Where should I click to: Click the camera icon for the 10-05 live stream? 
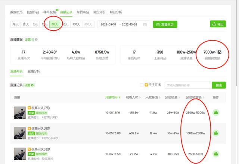pos(215,133)
